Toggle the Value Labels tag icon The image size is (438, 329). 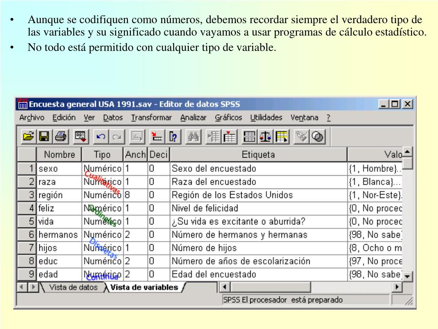click(301, 137)
